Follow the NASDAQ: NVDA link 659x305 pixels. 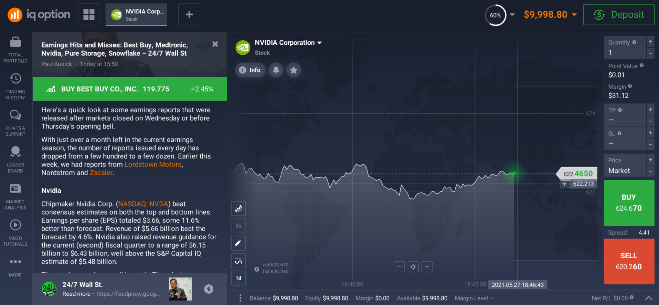pos(143,204)
